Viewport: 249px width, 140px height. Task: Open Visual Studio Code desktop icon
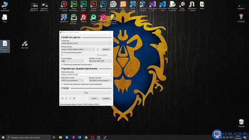click(x=163, y=6)
